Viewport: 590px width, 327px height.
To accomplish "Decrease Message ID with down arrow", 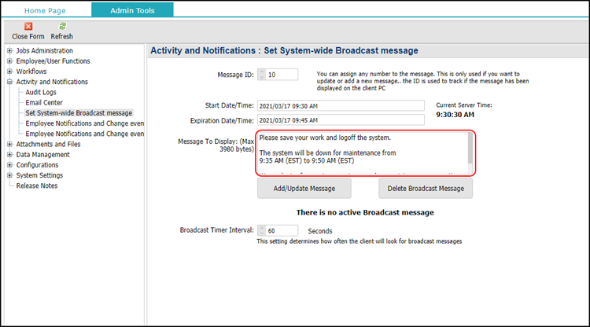I will 262,77.
